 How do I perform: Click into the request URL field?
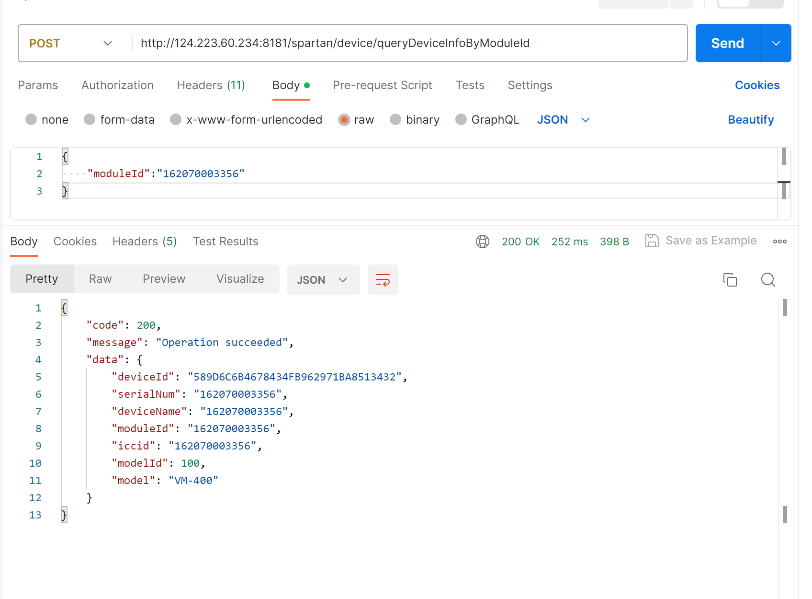[407, 43]
